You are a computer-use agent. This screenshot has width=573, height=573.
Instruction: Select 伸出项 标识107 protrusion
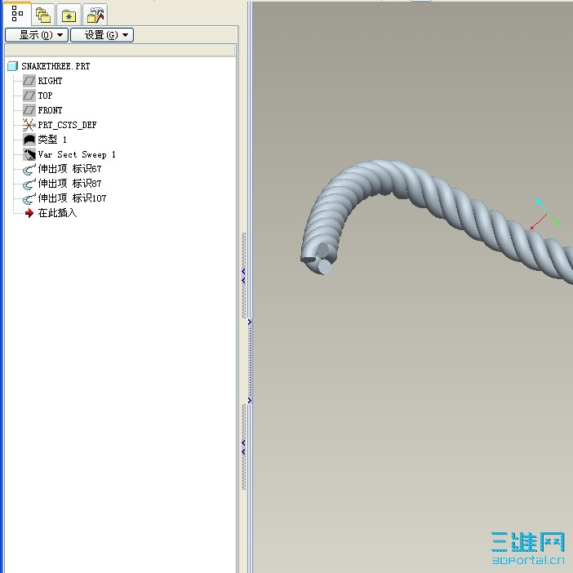point(72,198)
